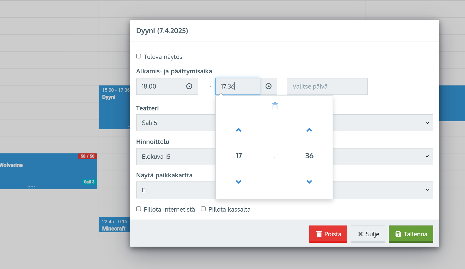Increase the hour with the up arrow

pyautogui.click(x=239, y=130)
